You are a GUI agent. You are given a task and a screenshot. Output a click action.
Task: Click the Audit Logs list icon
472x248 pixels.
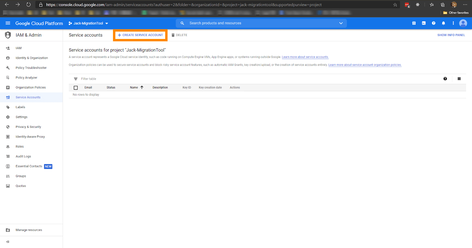[8, 156]
